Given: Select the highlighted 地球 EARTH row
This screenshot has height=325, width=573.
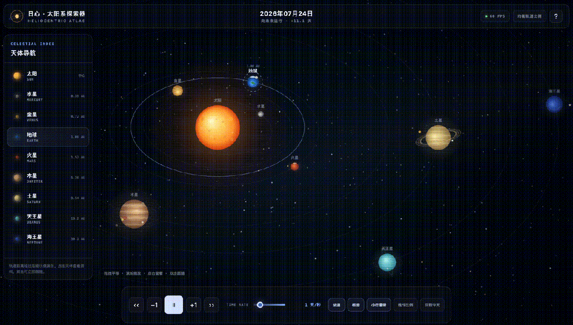Looking at the screenshot, I should (48, 137).
